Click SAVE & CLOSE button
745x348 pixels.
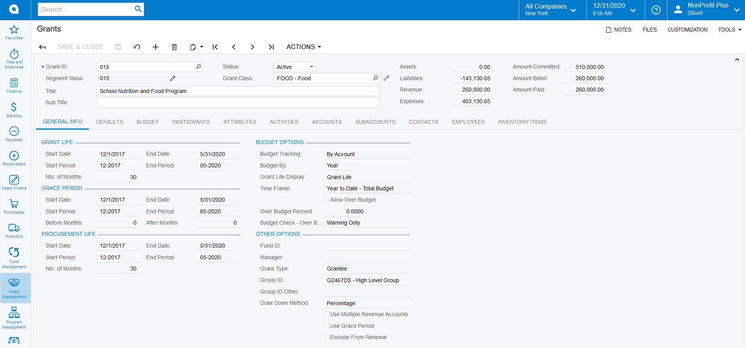click(81, 47)
